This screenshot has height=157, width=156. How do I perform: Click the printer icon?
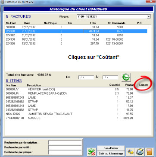pyautogui.click(x=140, y=152)
